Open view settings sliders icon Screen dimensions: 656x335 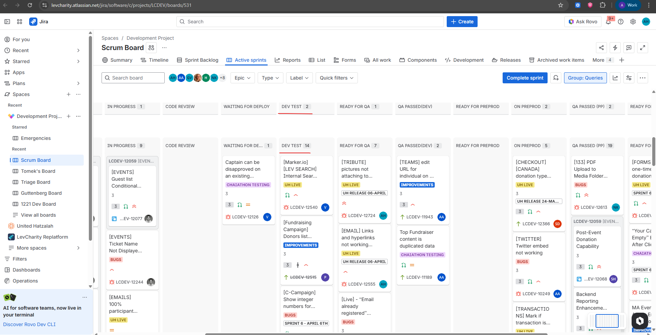(x=629, y=78)
